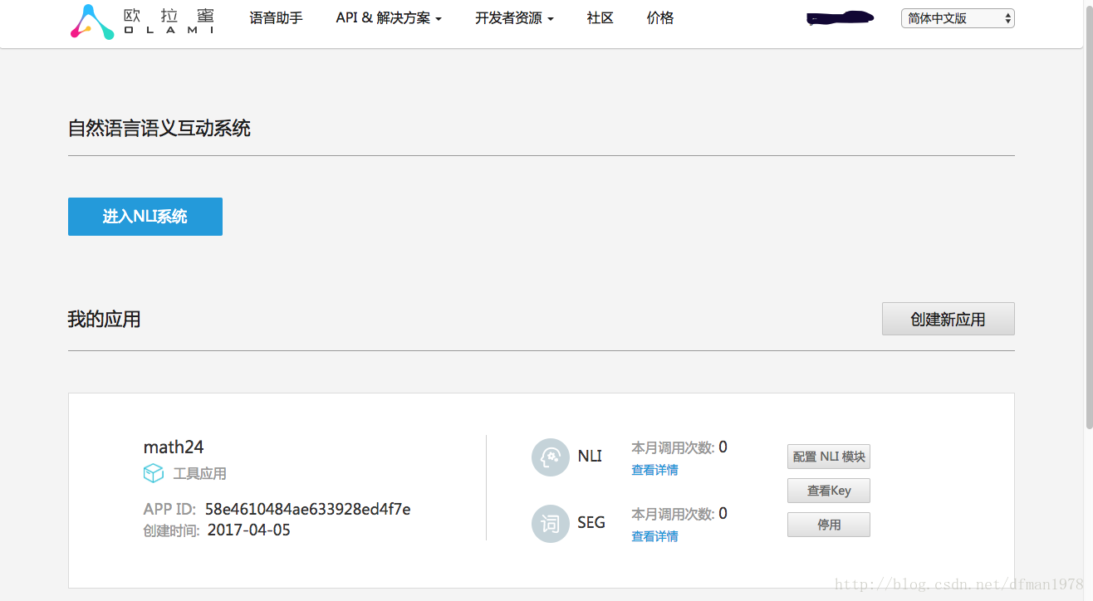Click the APP ID value 58e4610484ae633928ed4f7e
Viewport: 1093px width, 601px height.
tap(307, 509)
